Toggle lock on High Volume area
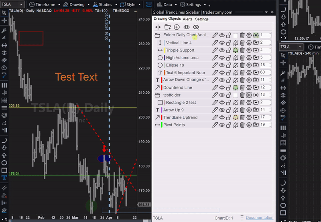The width and height of the screenshot is (321, 222). point(229,58)
